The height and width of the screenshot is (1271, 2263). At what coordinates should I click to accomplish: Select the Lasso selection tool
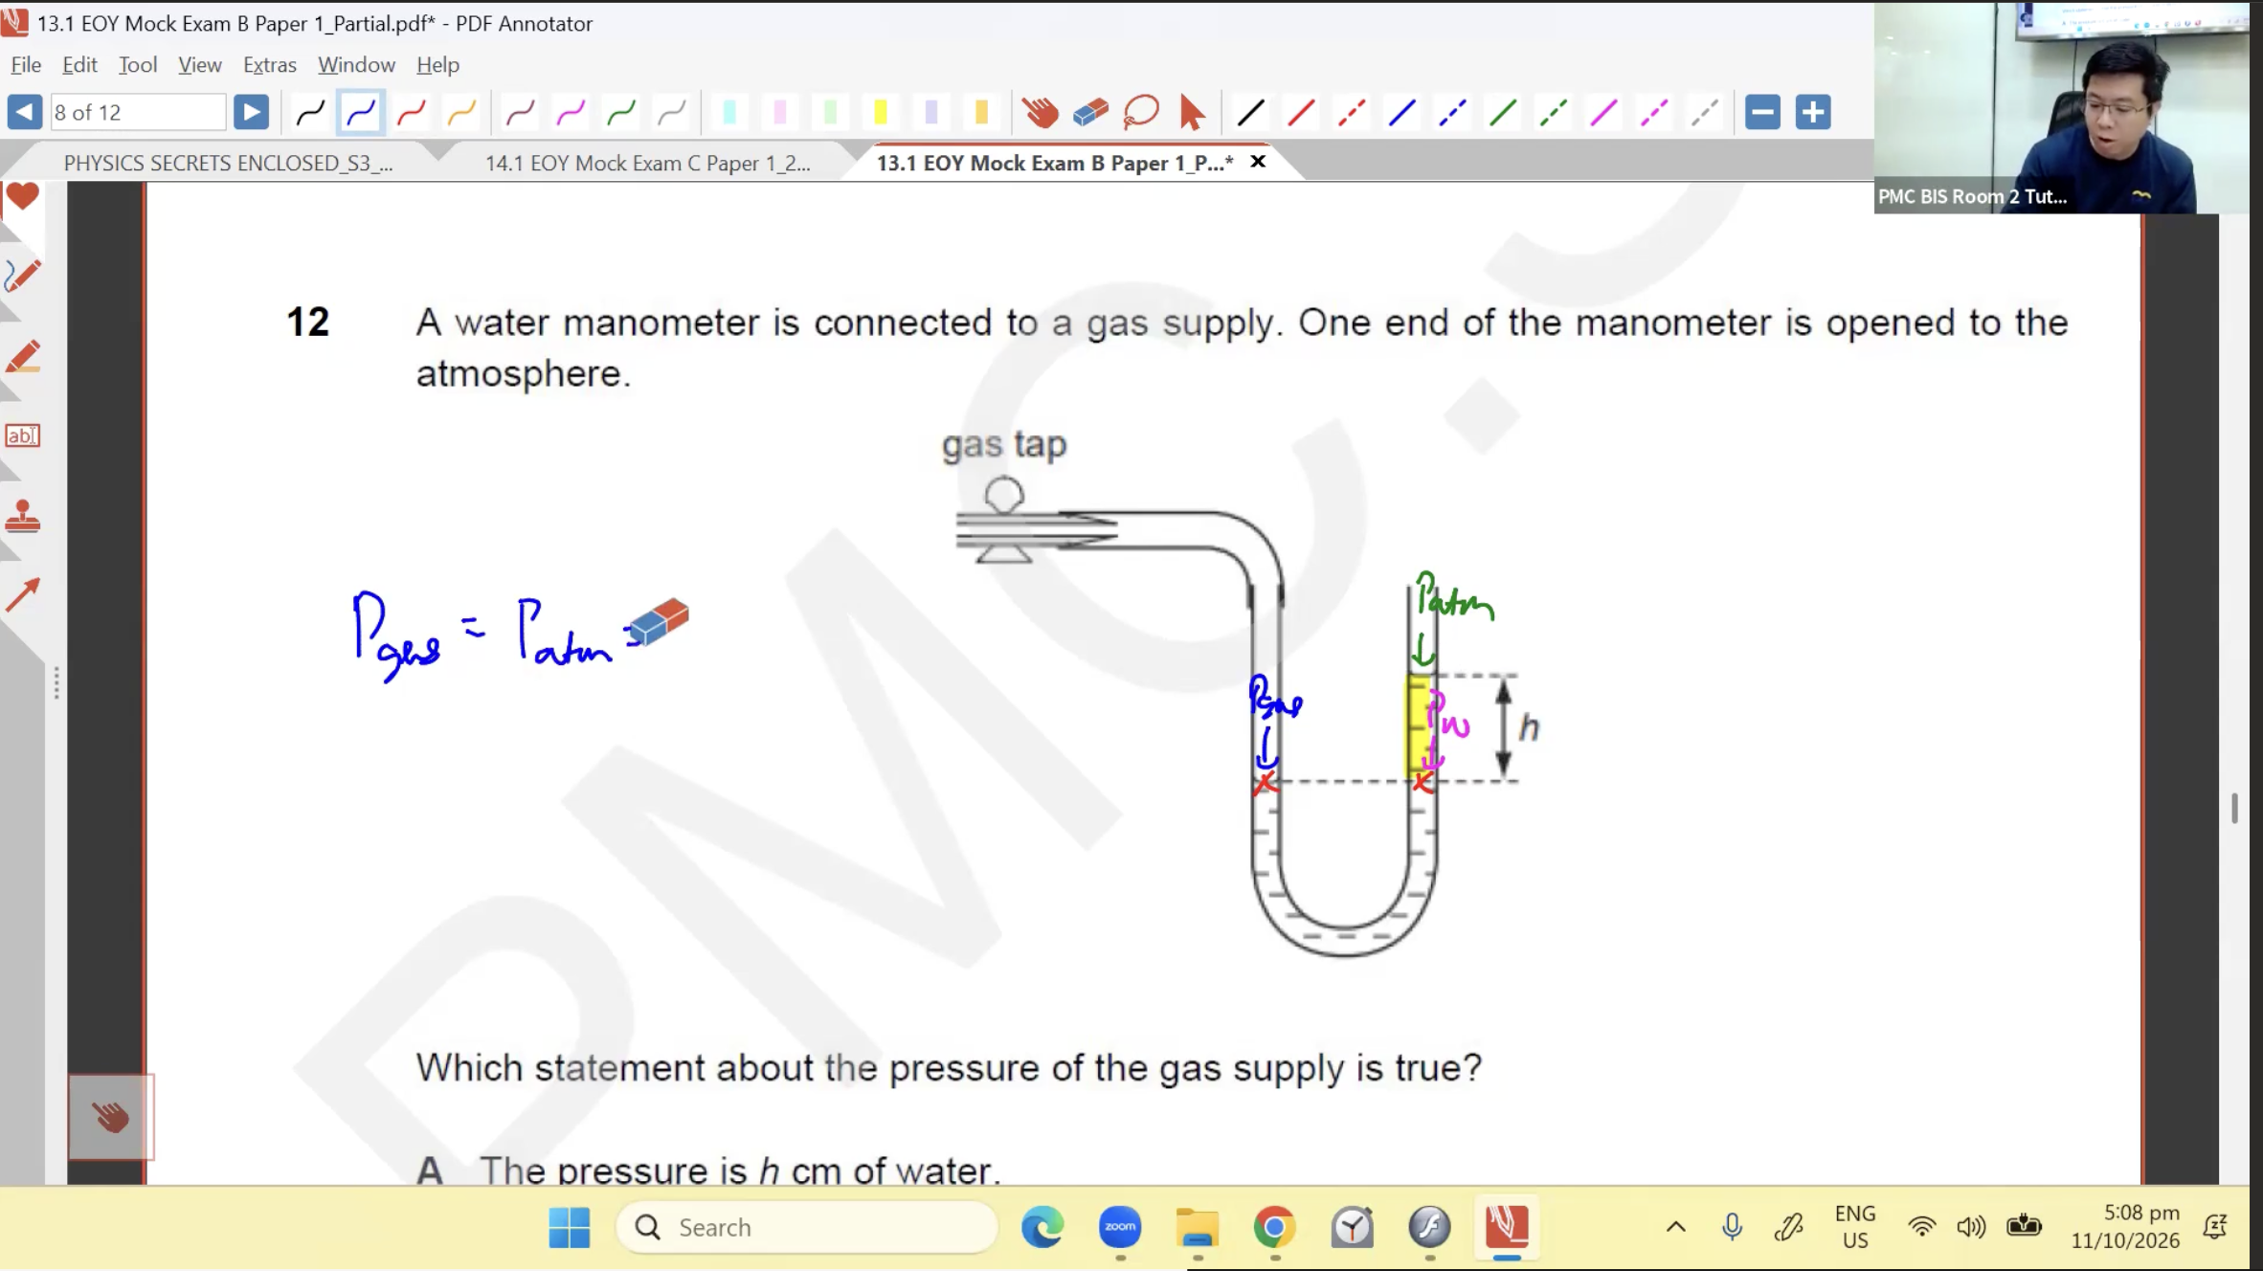tap(1141, 113)
